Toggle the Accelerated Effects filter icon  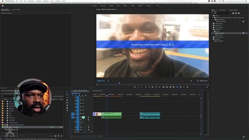click(x=233, y=13)
